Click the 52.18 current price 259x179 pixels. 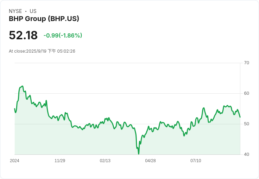[23, 35]
